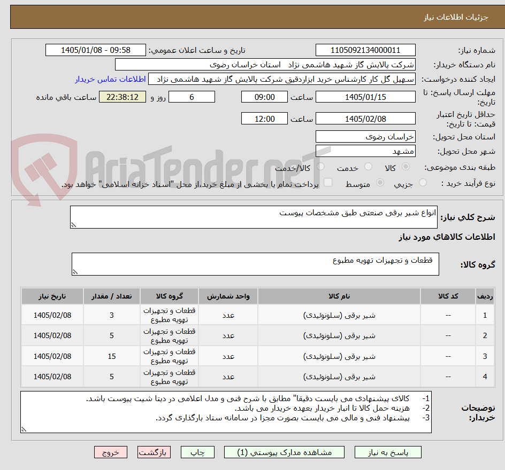The height and width of the screenshot is (470, 505).
Task: Click the buyer organization name field
Action: (x=265, y=65)
